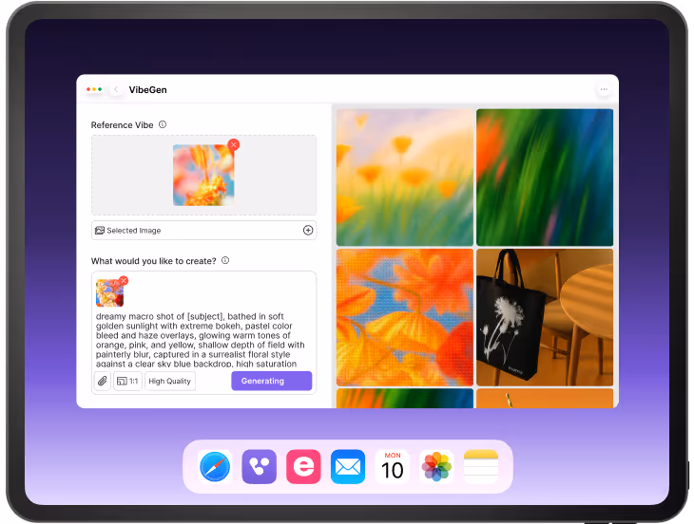Open the pink 'e' app in dock
The height and width of the screenshot is (524, 694).
click(303, 466)
